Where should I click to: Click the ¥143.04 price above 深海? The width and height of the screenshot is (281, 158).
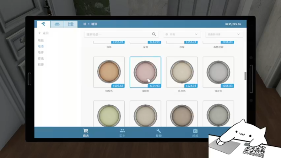pos(154,42)
